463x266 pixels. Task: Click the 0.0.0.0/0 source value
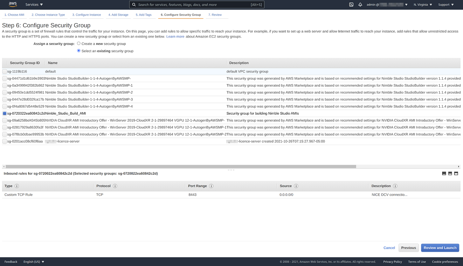point(286,195)
